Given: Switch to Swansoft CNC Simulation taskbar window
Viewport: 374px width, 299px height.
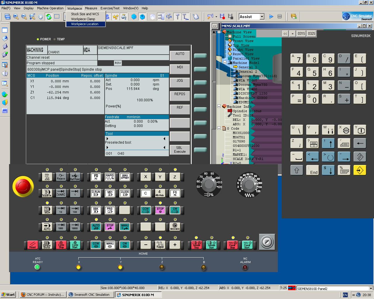Looking at the screenshot, I should [x=91, y=295].
